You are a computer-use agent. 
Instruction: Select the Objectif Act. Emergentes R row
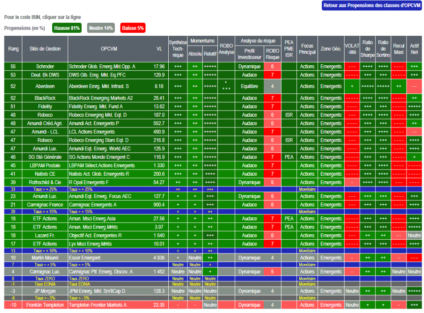(213, 235)
